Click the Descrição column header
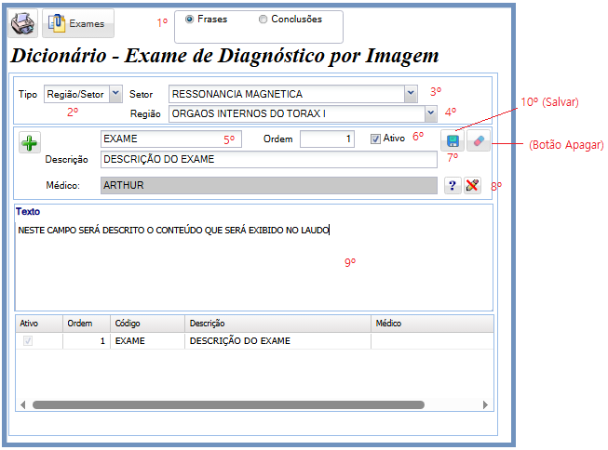This screenshot has width=608, height=450. (x=277, y=324)
